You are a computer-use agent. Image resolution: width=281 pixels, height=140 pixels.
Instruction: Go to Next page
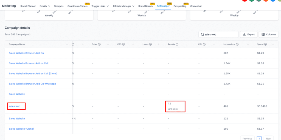[269, 139]
